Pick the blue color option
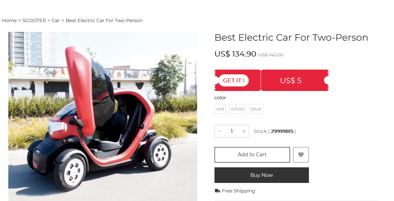Viewport: 394px width, 201px height. (256, 109)
